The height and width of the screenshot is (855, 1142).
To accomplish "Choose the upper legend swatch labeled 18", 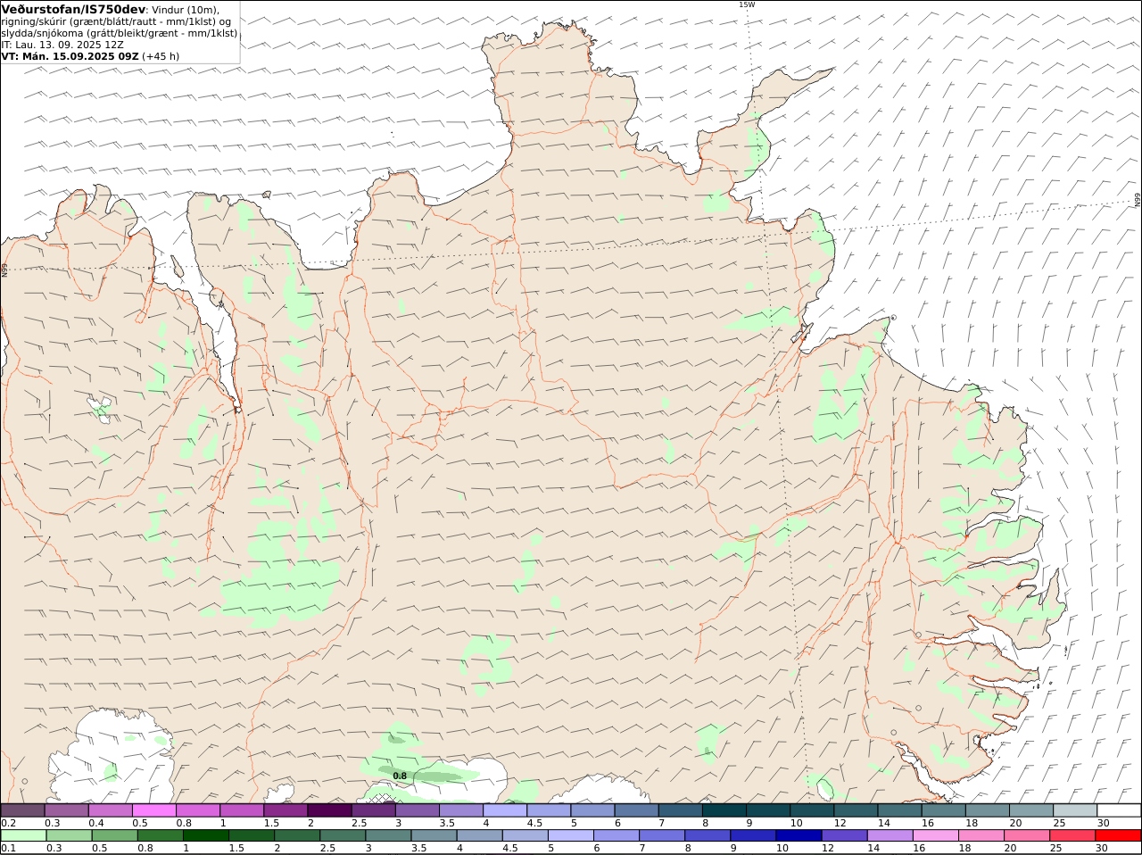I will coord(988,810).
